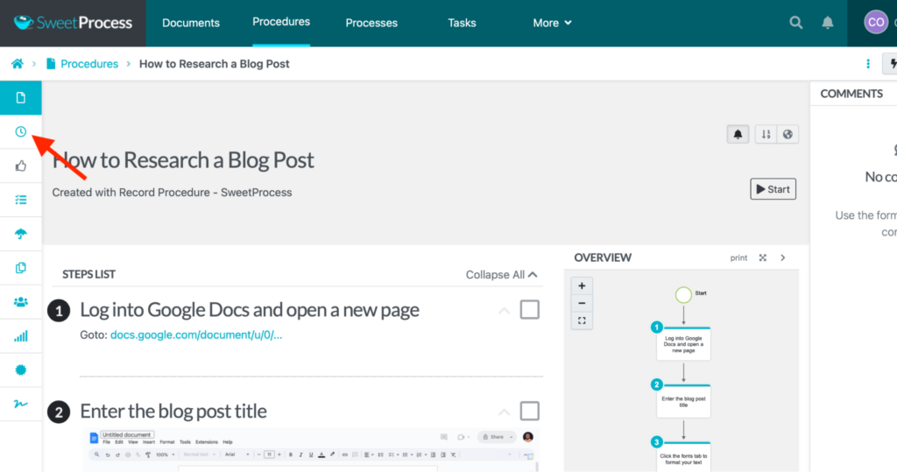
Task: Toggle the procedure bell subscription button
Action: point(738,134)
